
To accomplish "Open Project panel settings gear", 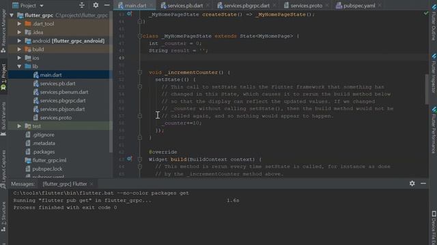I will point(96,5).
